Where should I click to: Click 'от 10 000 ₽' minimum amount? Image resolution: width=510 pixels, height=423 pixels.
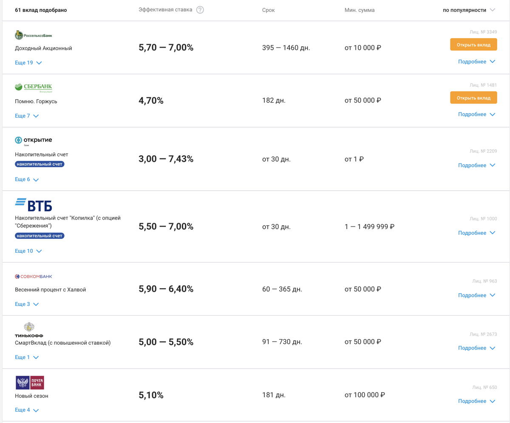[x=363, y=48]
